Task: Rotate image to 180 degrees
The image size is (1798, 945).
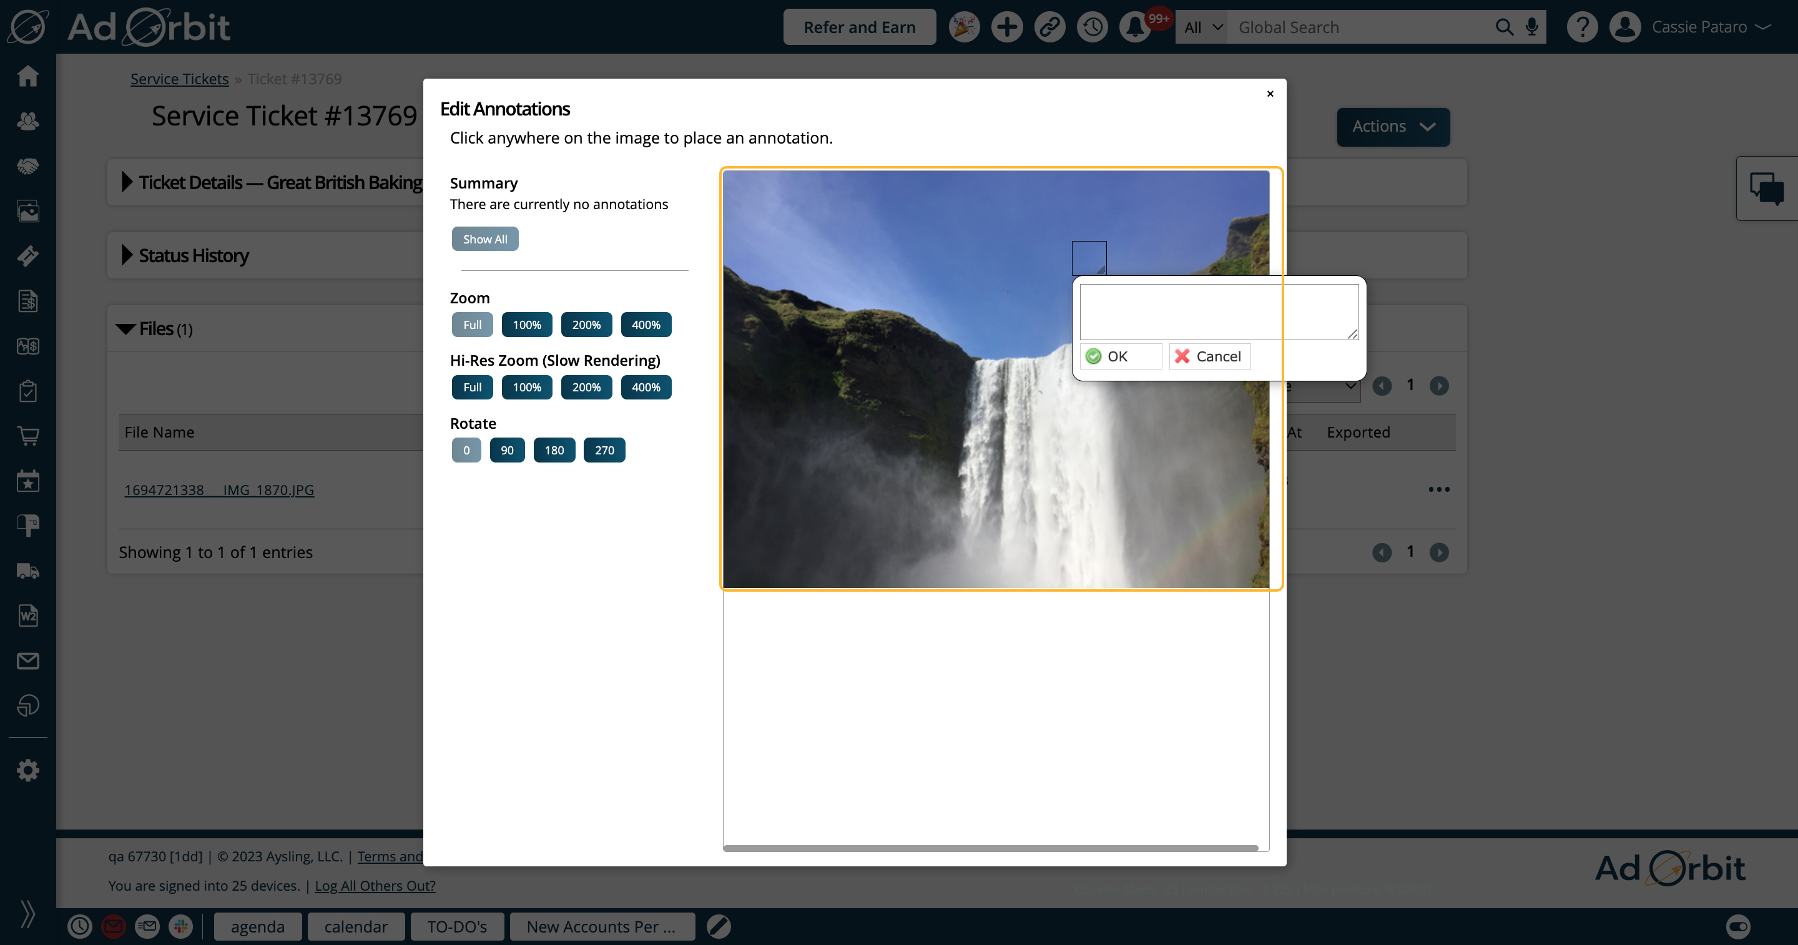Action: pyautogui.click(x=554, y=450)
